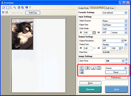131x96 pixels.
Task: Select the Crop marquee tool
Action: [x=8, y=7]
